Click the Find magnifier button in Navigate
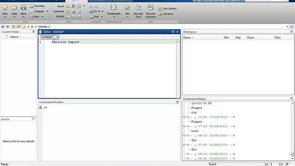Screen dimensions: 295x166 point(94,17)
